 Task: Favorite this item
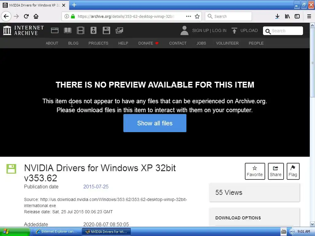pyautogui.click(x=255, y=171)
